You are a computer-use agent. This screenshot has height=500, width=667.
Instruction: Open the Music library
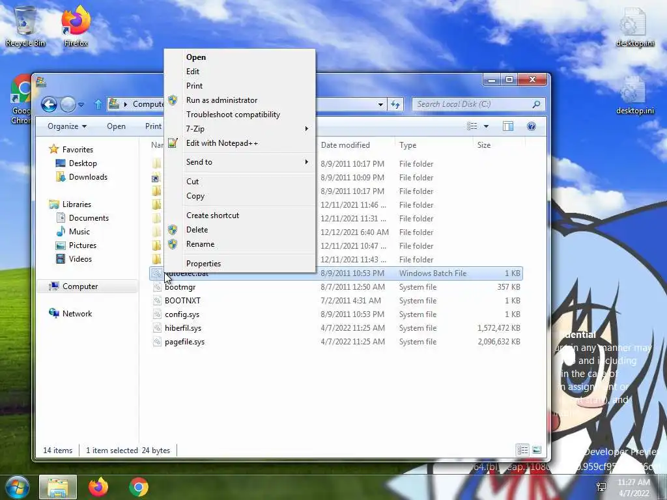[x=73, y=232]
